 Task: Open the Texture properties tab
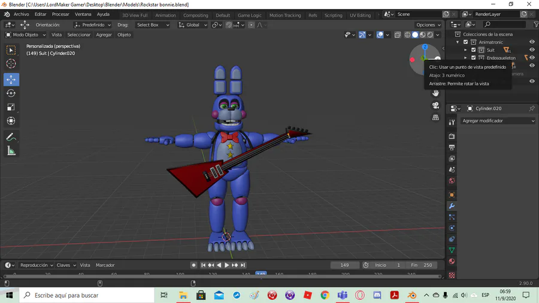(452, 275)
